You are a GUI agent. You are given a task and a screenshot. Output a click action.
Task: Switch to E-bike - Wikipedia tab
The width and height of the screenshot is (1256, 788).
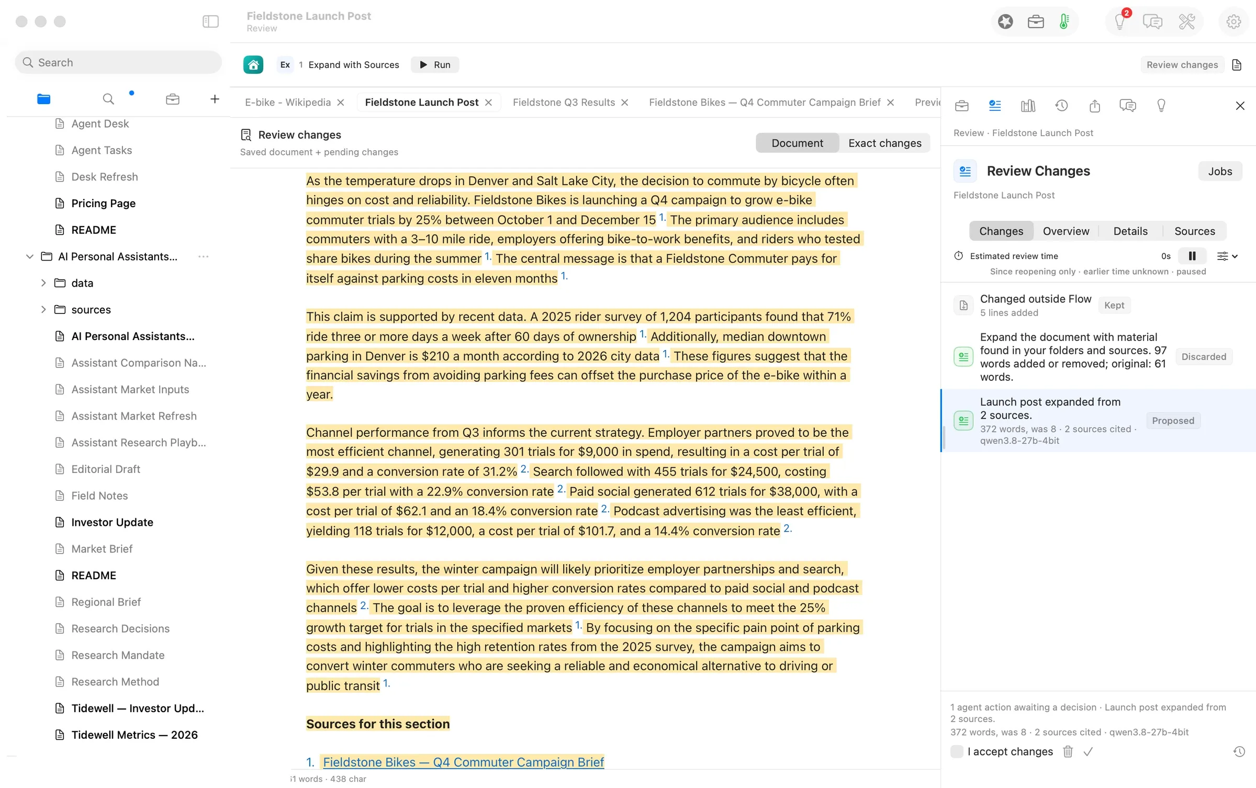click(288, 102)
